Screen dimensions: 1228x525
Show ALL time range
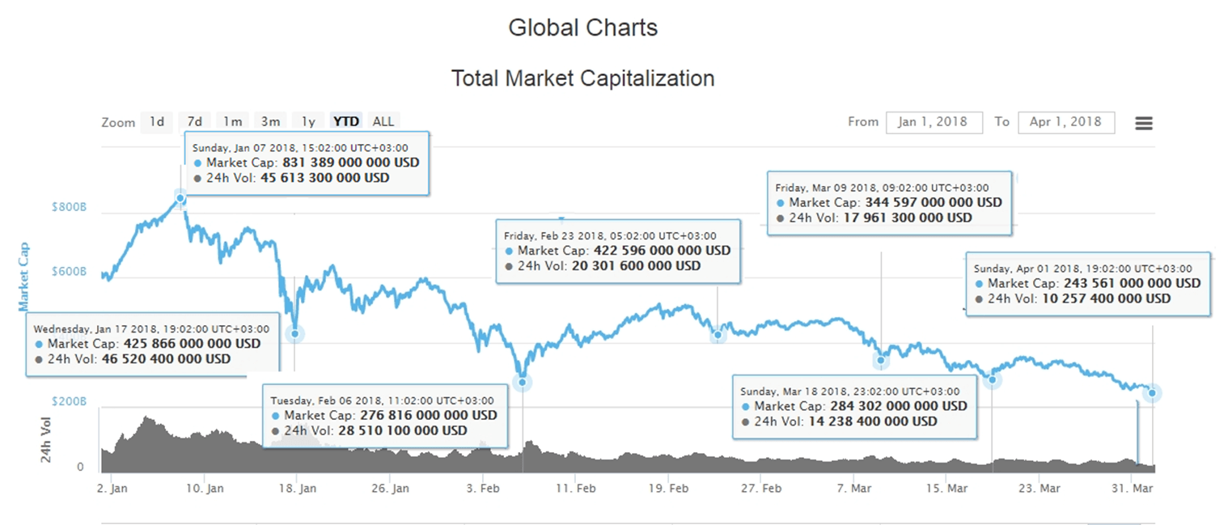(x=383, y=121)
